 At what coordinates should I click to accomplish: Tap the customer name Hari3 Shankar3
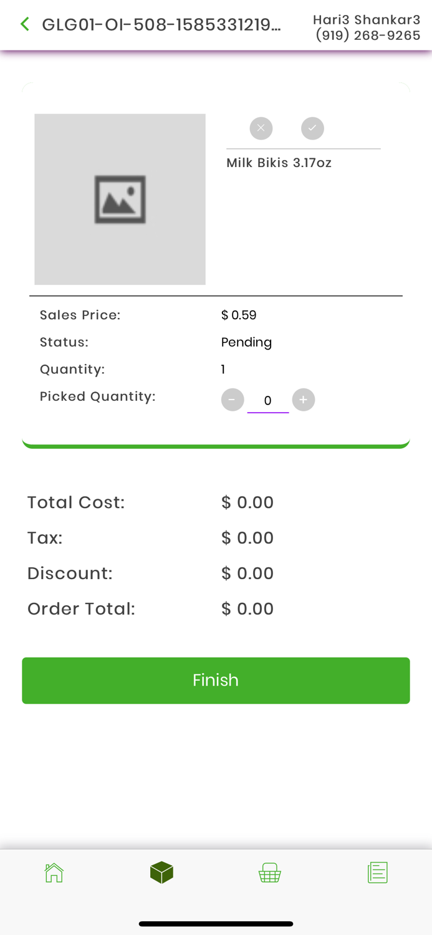coord(367,20)
